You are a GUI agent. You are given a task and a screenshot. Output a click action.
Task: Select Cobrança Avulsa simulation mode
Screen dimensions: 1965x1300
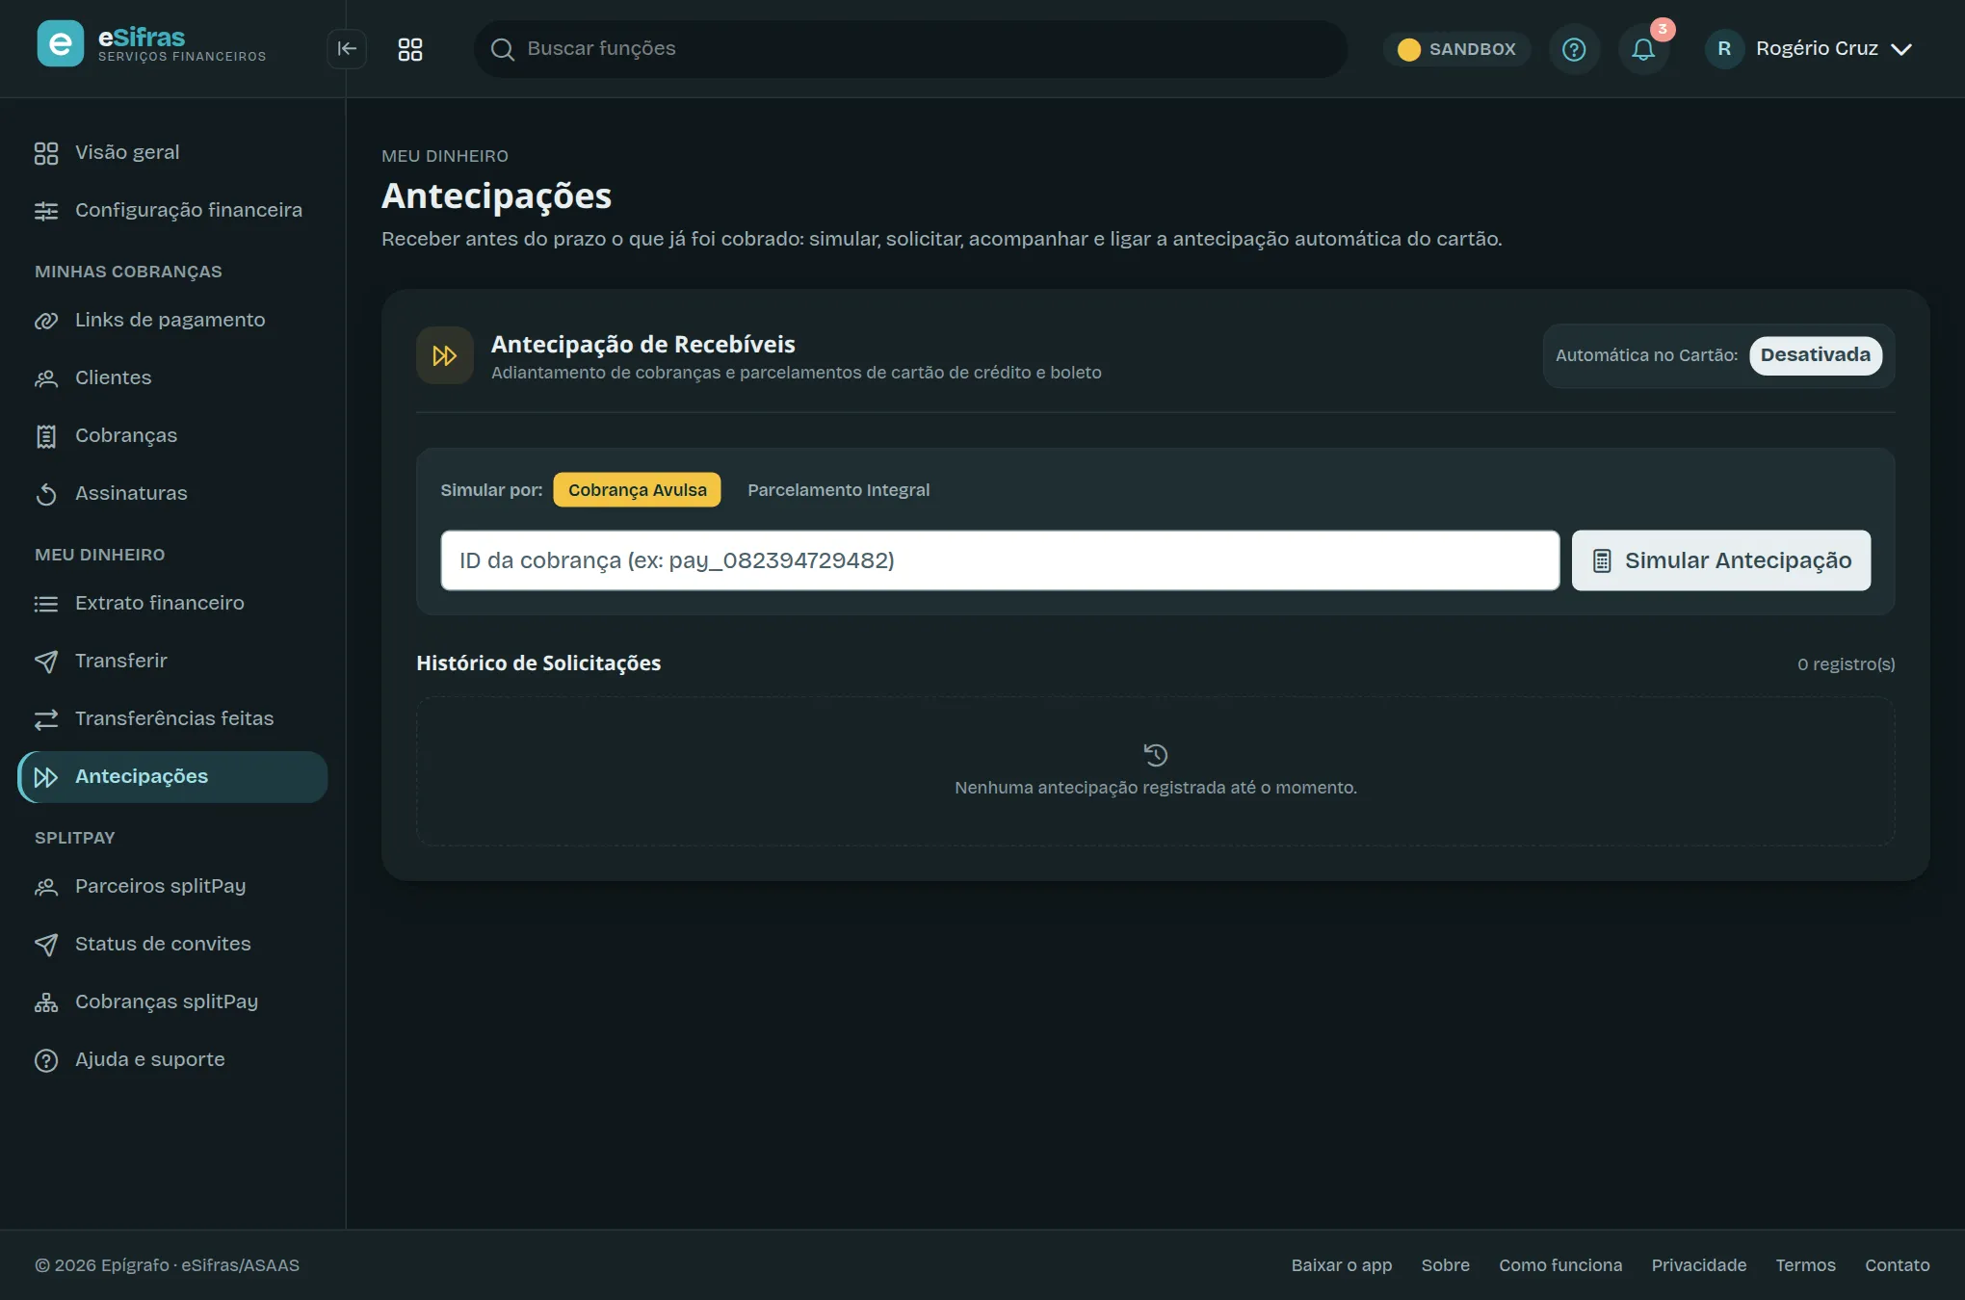pos(638,490)
